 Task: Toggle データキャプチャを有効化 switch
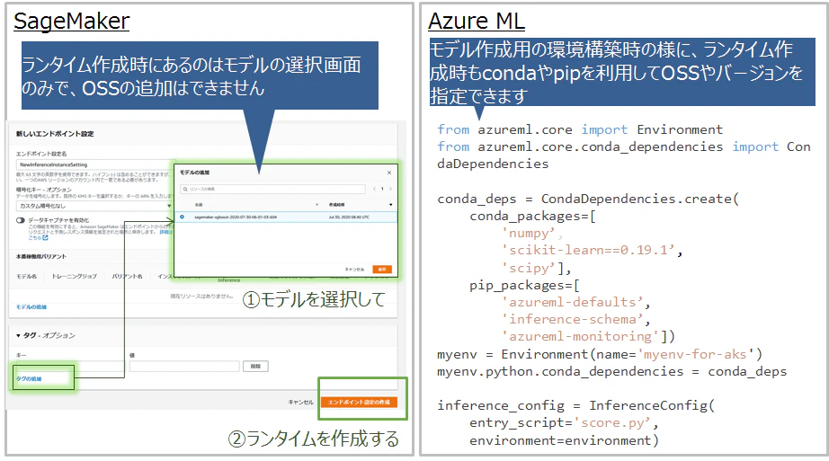tap(20, 220)
